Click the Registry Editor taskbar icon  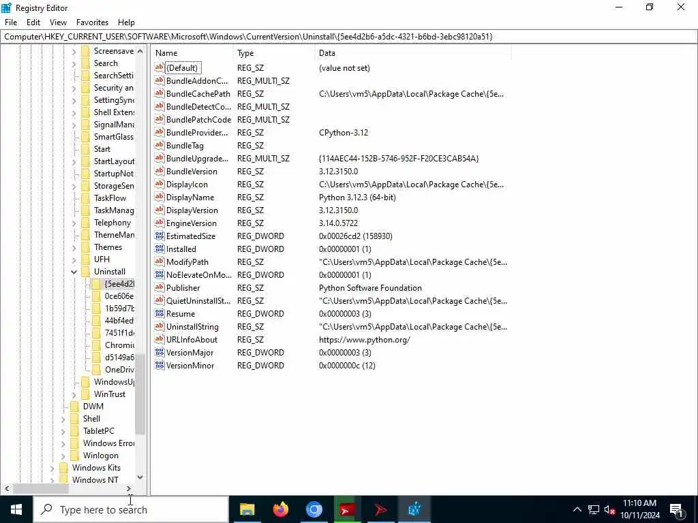pos(414,509)
